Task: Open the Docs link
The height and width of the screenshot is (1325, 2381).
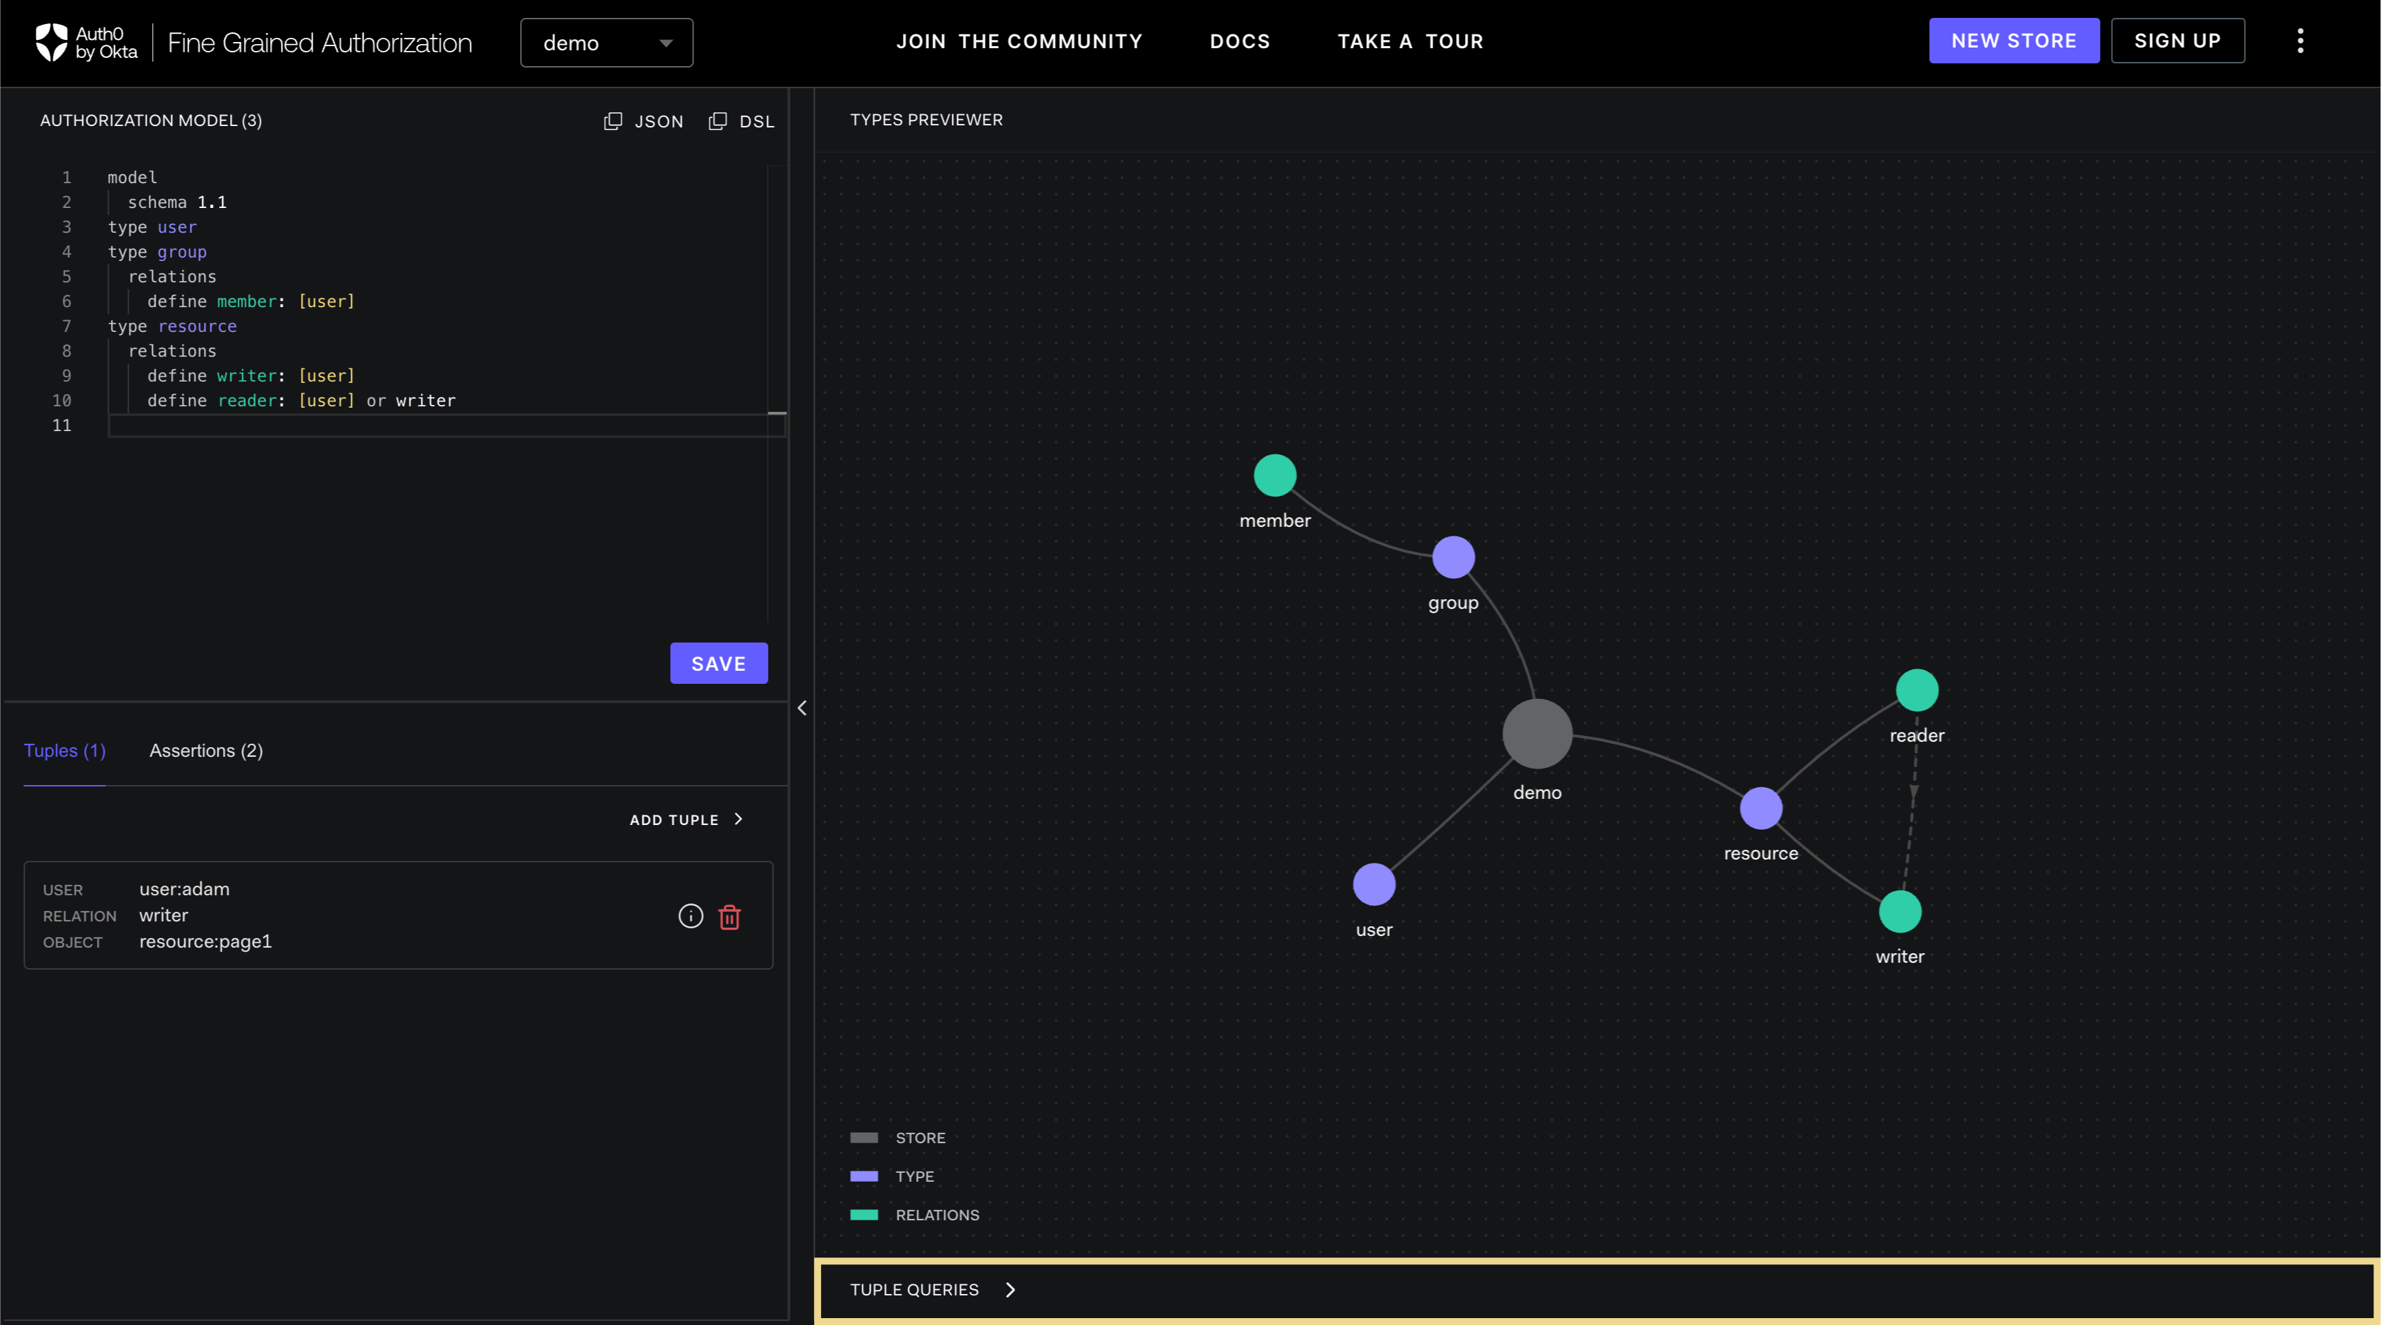Action: pos(1240,41)
